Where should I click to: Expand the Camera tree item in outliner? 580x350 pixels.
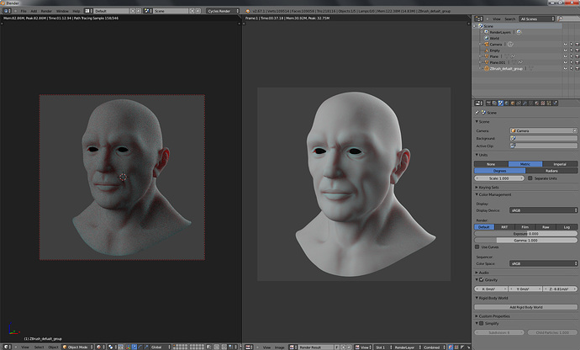[481, 45]
